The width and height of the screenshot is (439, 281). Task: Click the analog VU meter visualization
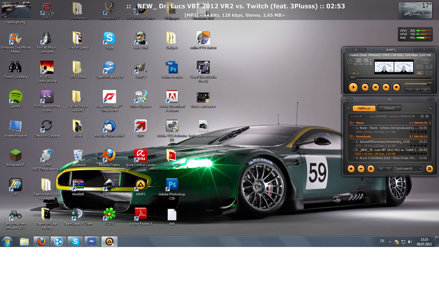pos(394,67)
